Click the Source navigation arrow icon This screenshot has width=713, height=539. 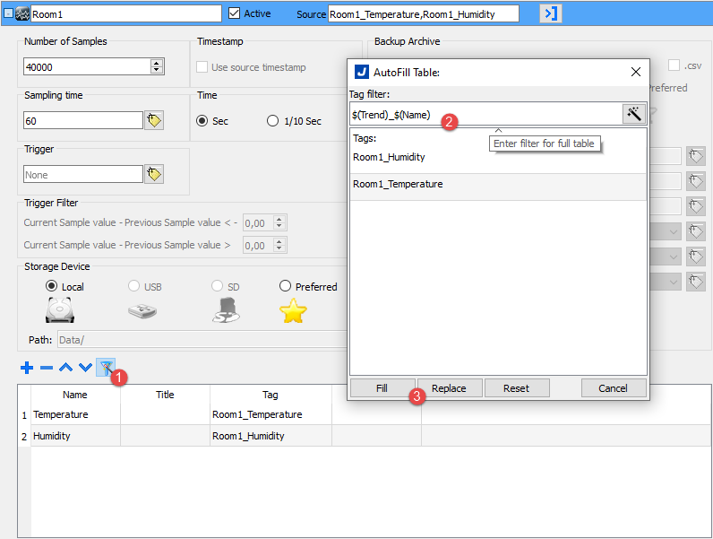click(x=550, y=13)
